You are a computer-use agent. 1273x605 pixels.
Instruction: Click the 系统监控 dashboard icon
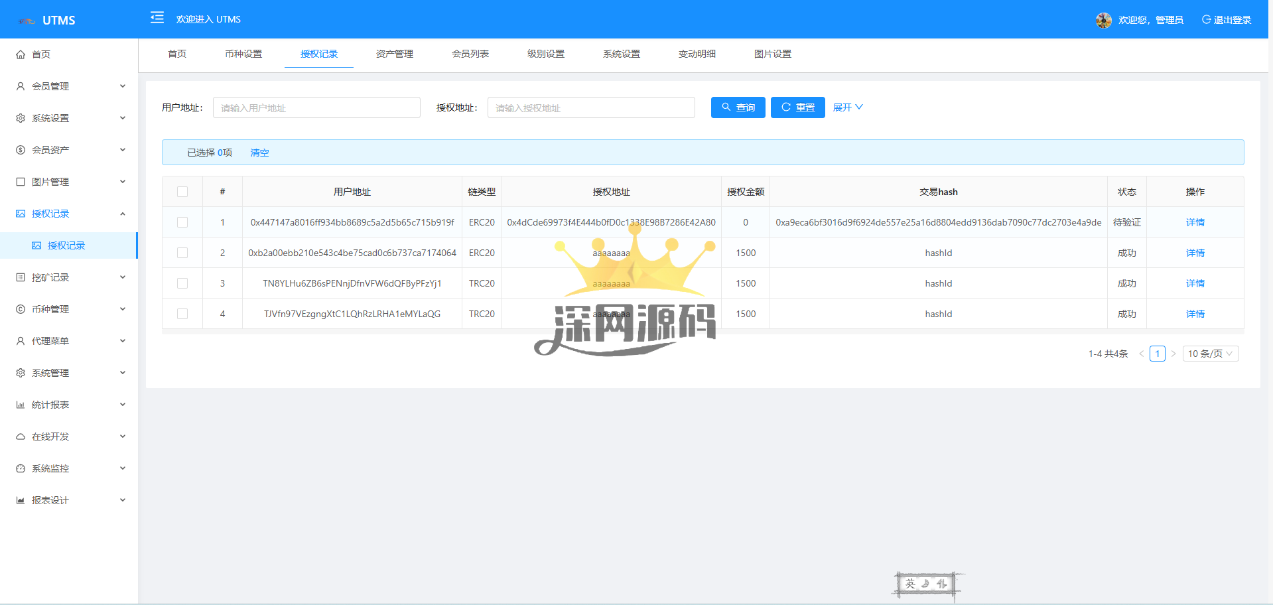click(21, 468)
